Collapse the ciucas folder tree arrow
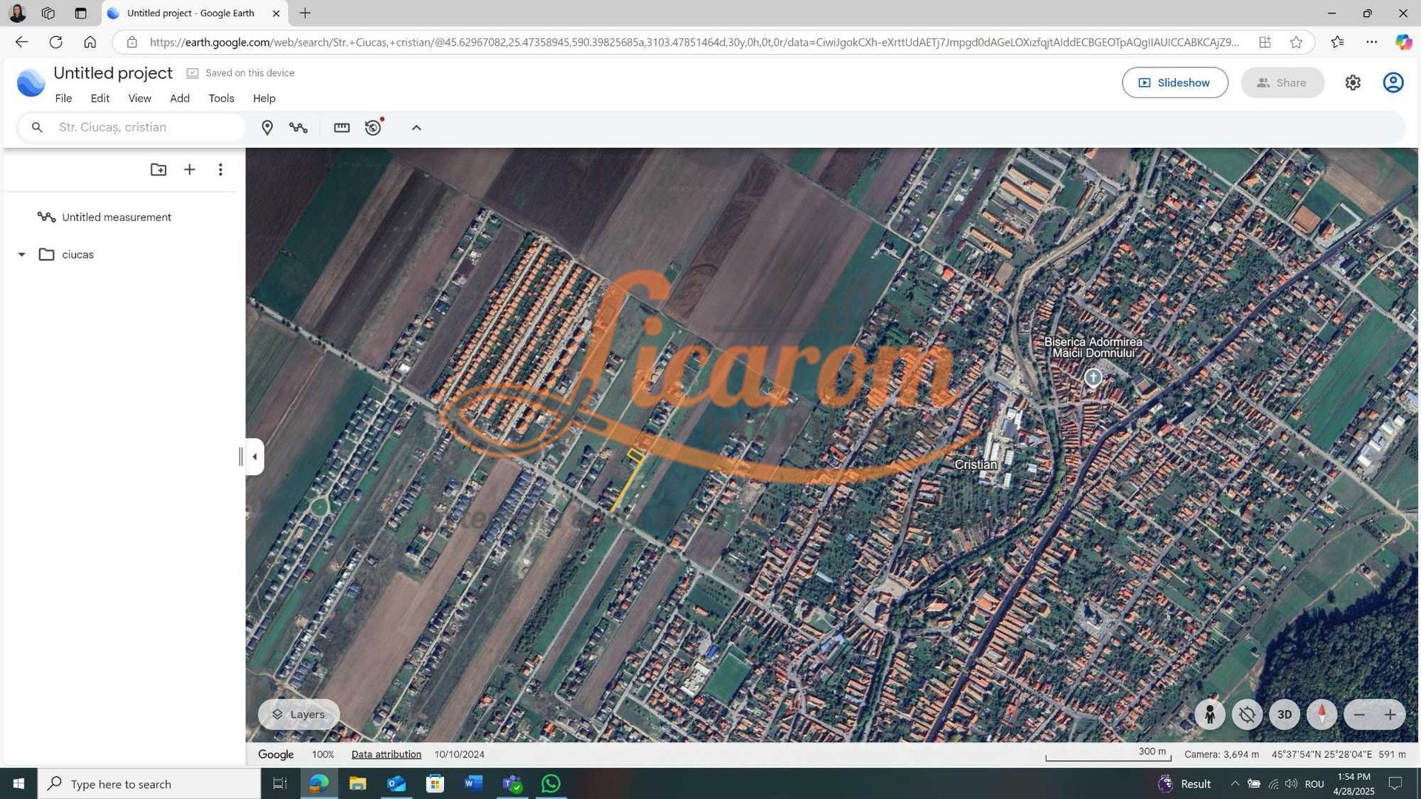The image size is (1421, 799). pyautogui.click(x=21, y=254)
